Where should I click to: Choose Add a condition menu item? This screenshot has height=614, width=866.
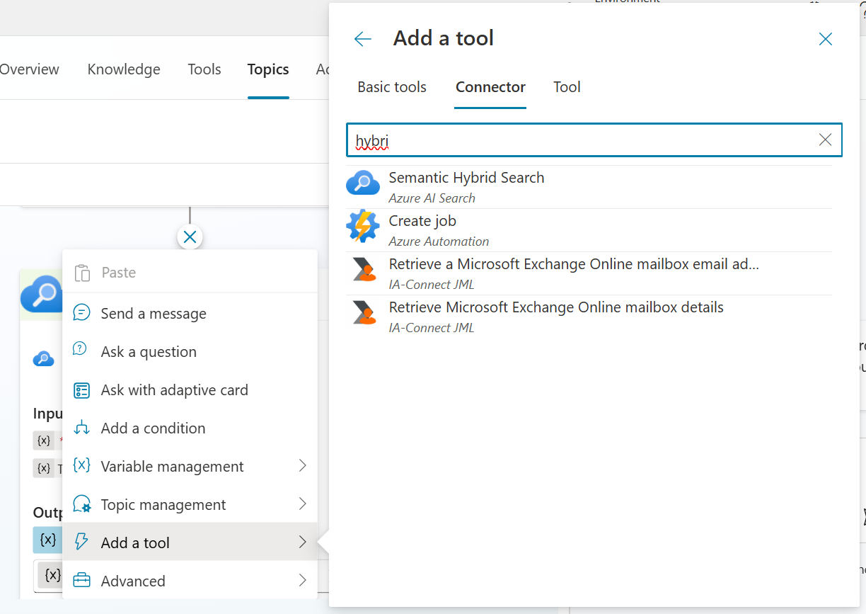[190, 428]
